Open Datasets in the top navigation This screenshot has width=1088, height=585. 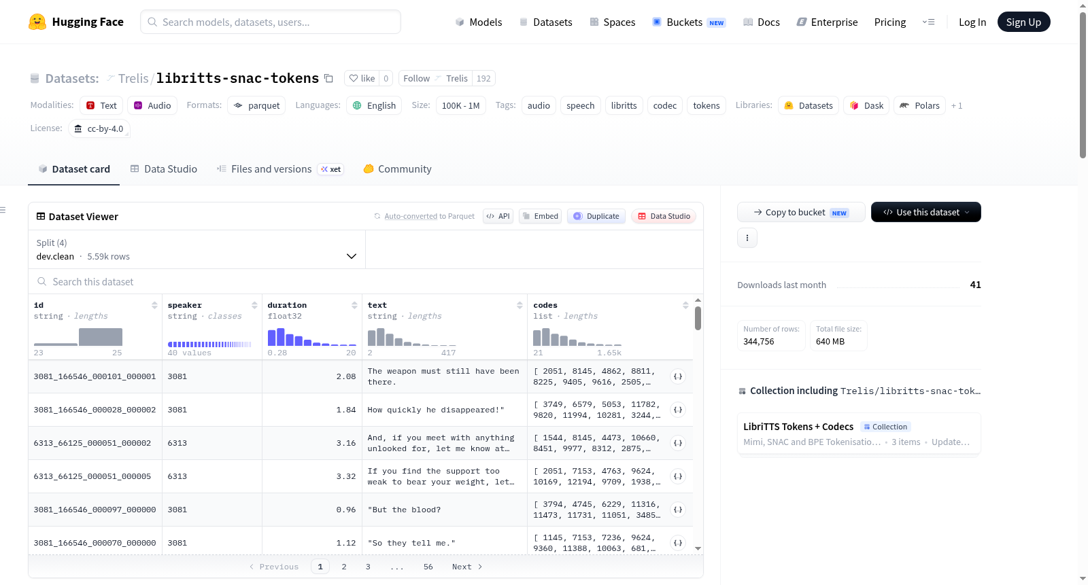(x=546, y=22)
